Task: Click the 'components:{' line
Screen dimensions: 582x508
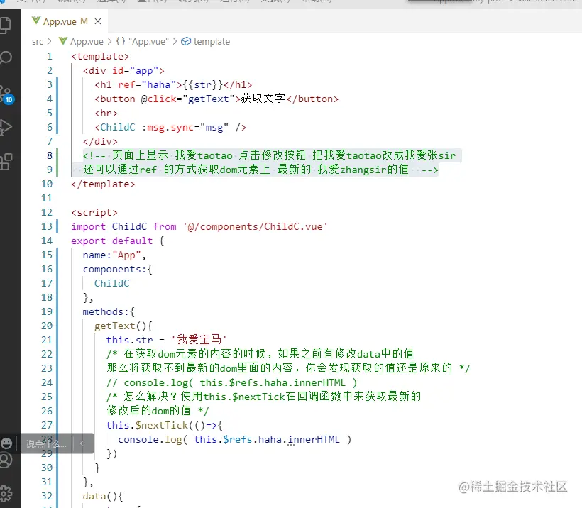Action: click(x=117, y=270)
